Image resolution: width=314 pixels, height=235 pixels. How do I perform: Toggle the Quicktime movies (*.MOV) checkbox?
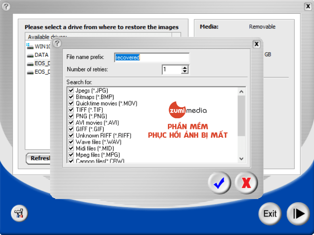[x=71, y=103]
